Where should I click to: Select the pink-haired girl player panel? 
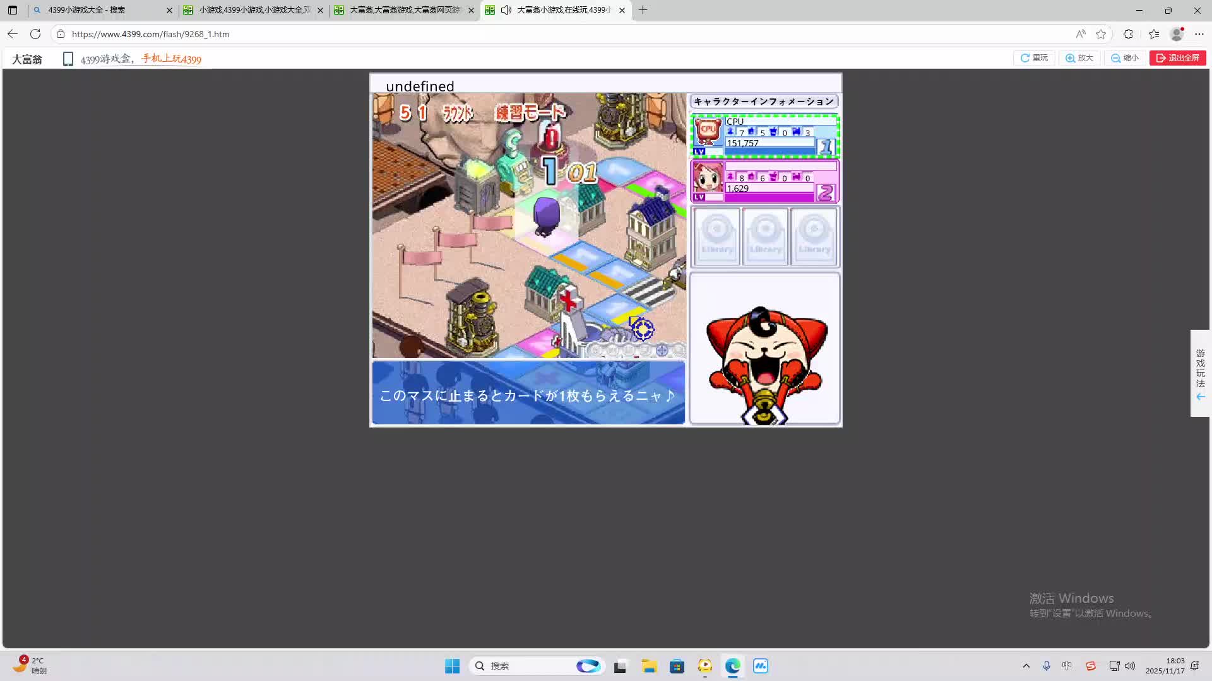[764, 181]
